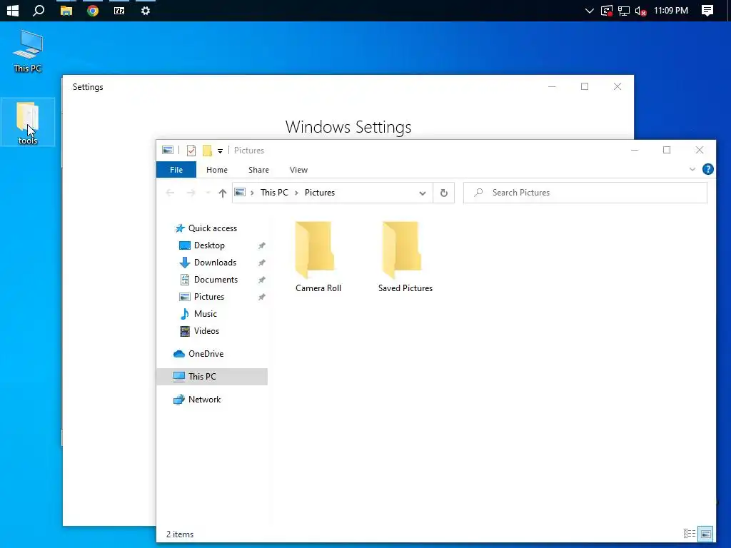Open Explorer Help question mark icon
This screenshot has width=731, height=548.
707,169
